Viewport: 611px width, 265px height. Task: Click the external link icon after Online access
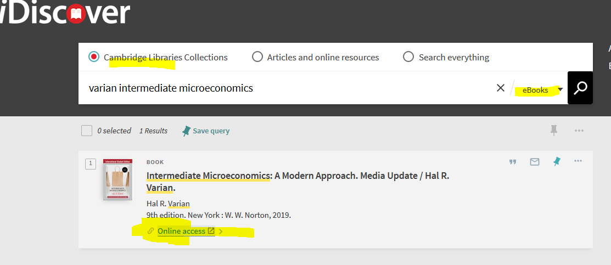tap(211, 231)
